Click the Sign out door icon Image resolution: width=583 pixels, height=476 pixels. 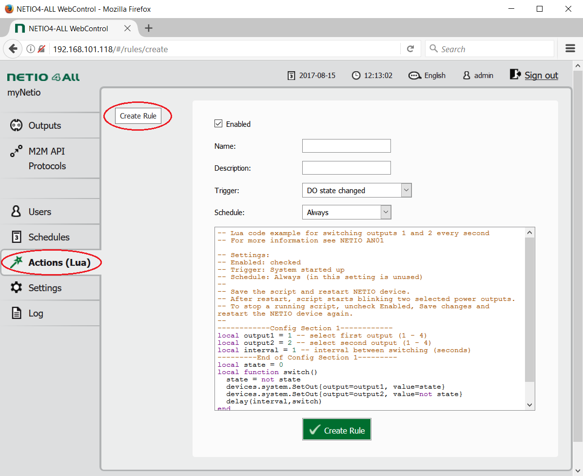[x=515, y=75]
